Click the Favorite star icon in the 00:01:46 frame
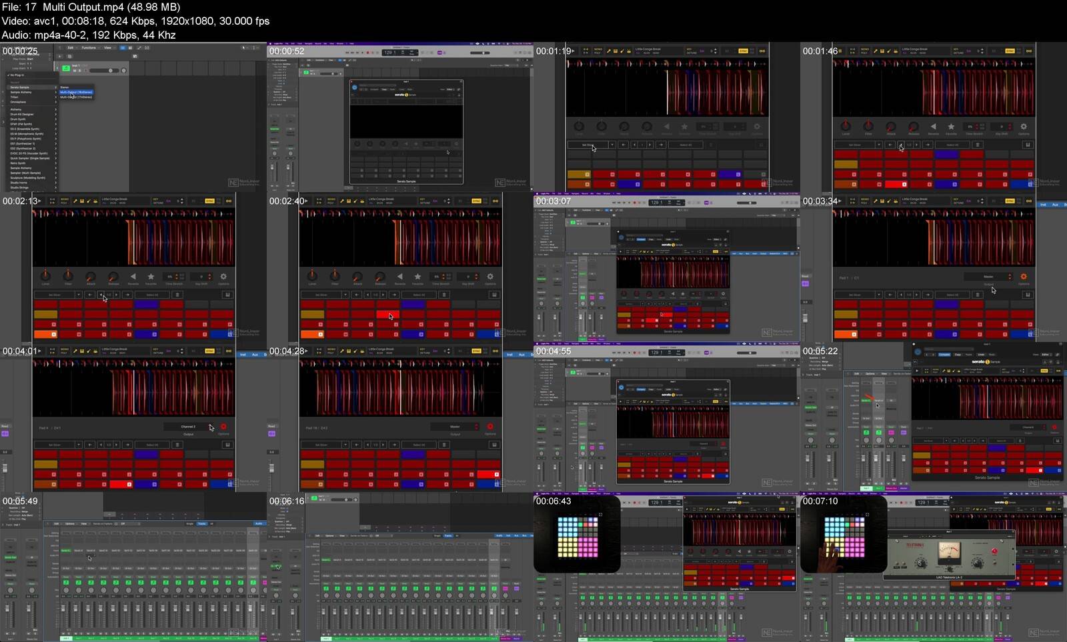The height and width of the screenshot is (642, 1067). coord(951,126)
